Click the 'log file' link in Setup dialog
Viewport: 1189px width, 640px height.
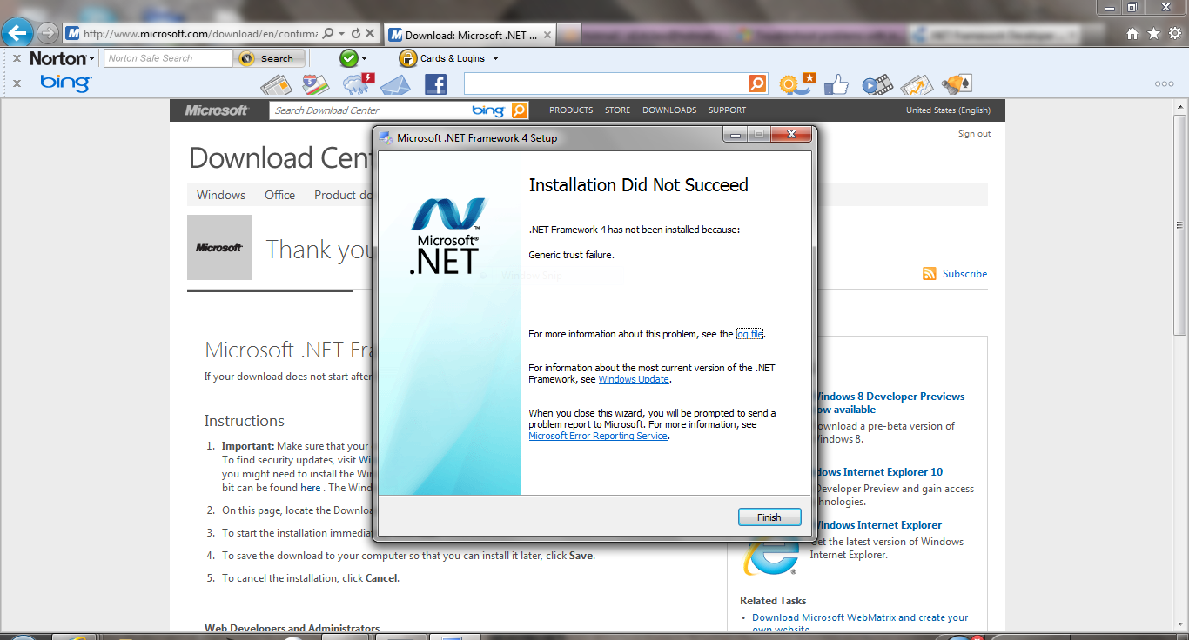coord(749,334)
